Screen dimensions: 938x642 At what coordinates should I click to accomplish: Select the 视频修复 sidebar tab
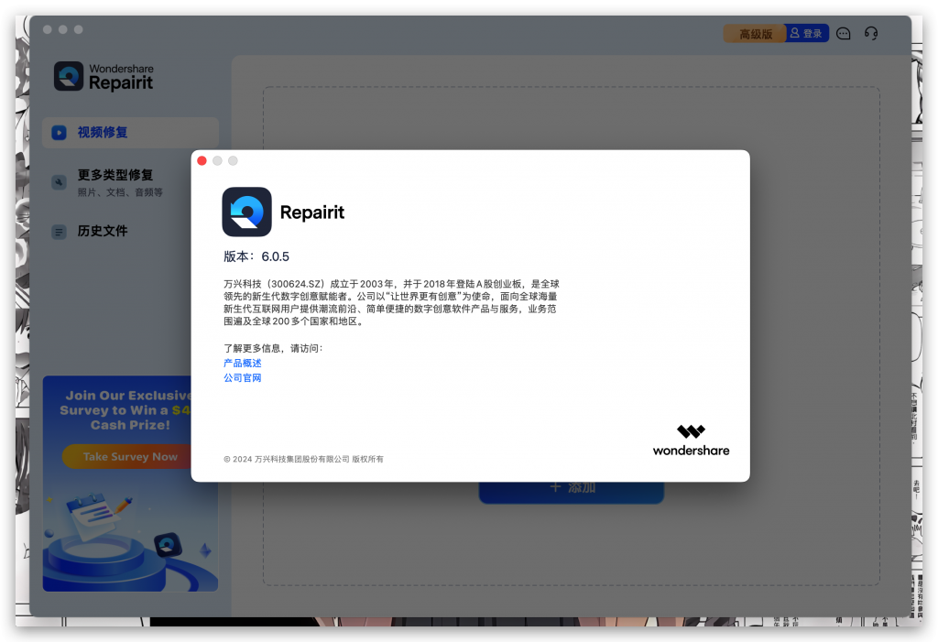pos(130,132)
